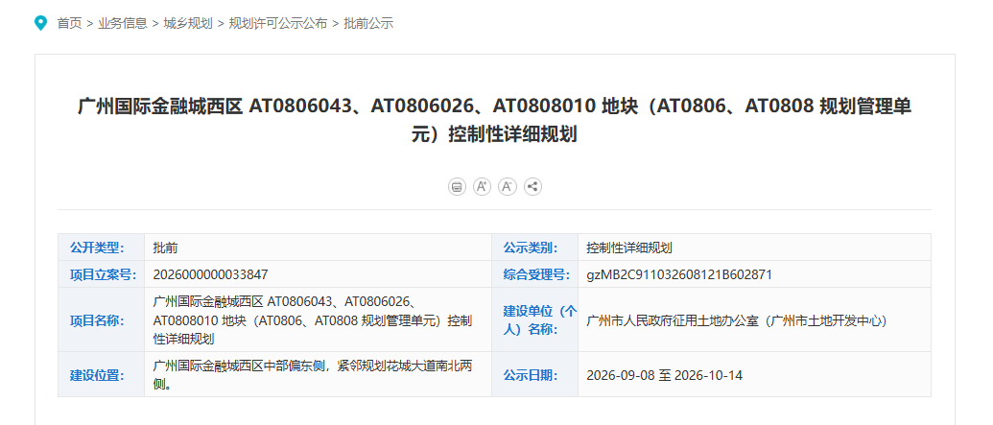The height and width of the screenshot is (425, 993).
Task: Open 批前公示 breadcrumb link
Action: (368, 23)
